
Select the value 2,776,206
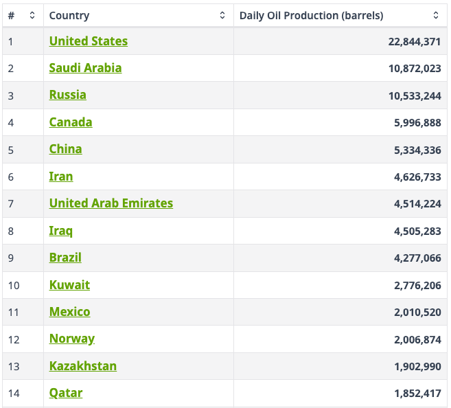point(417,286)
